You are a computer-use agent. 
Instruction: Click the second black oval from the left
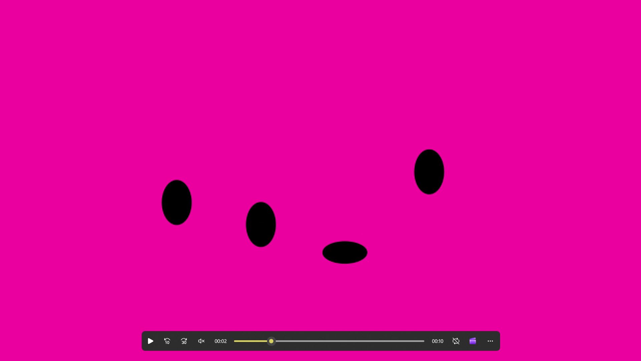click(261, 224)
